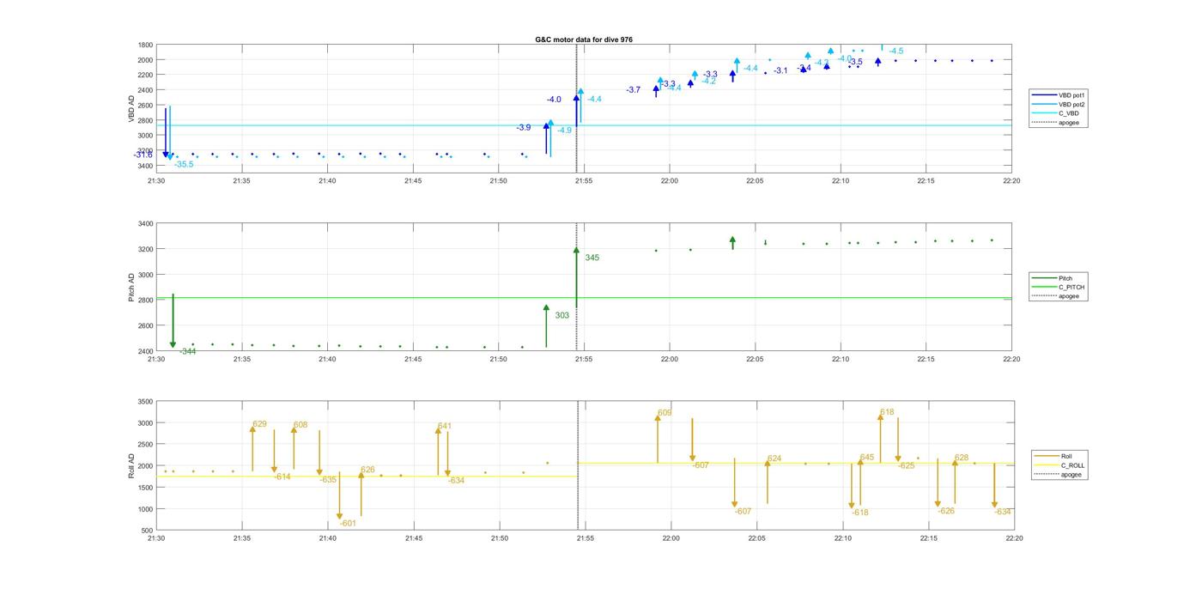Click the "-626" roll data label
1202x595 pixels.
[946, 511]
